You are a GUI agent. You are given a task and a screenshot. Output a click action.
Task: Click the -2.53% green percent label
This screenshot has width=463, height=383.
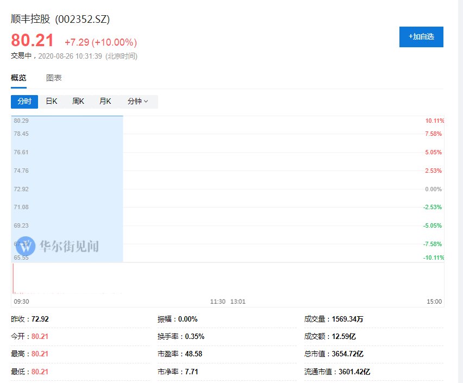click(433, 208)
